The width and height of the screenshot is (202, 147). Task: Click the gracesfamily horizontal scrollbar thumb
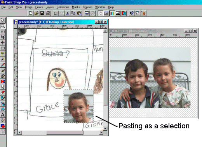65,133
